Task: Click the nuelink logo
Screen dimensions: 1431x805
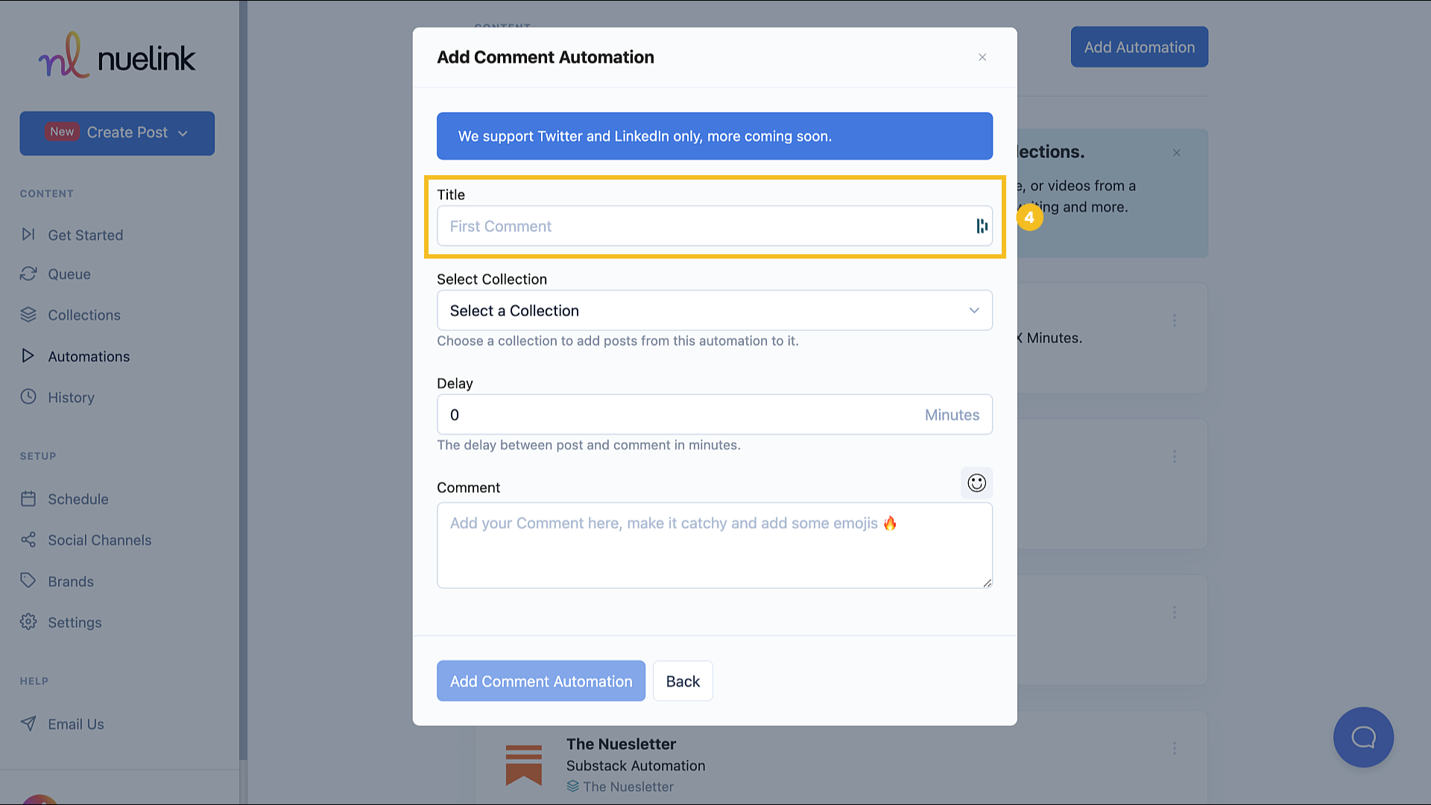Action: (117, 56)
